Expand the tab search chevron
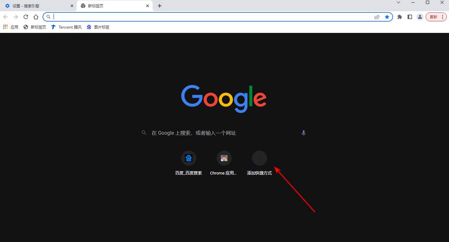The image size is (449, 242). pyautogui.click(x=398, y=2)
